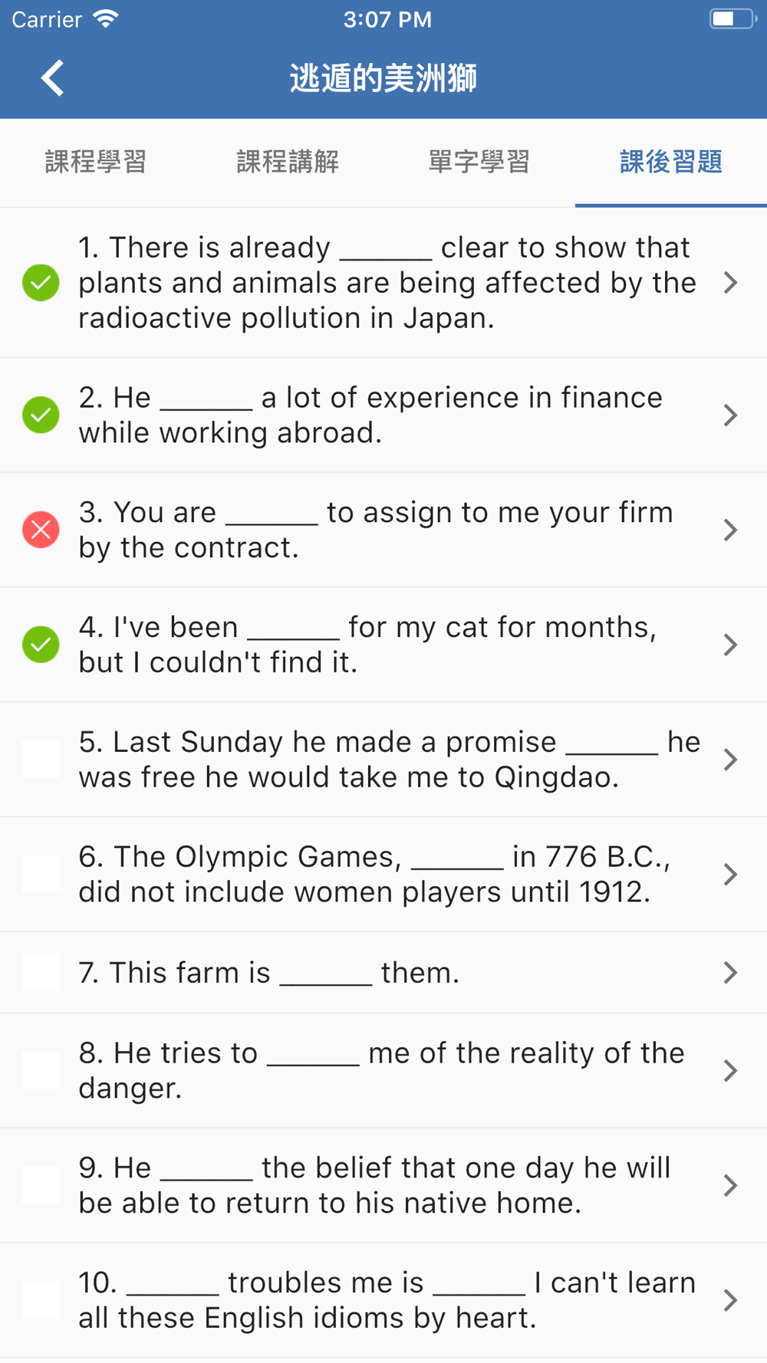Expand question 1 using its chevron
The height and width of the screenshot is (1363, 767).
[x=730, y=283]
